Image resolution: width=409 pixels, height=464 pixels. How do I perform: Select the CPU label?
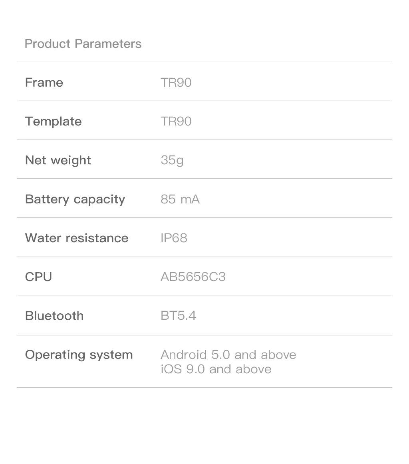pyautogui.click(x=38, y=277)
